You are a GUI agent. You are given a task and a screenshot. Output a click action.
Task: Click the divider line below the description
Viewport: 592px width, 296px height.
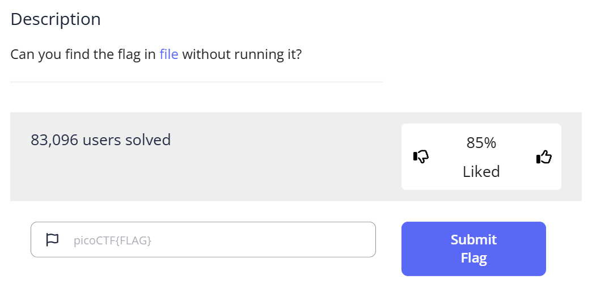click(x=196, y=82)
